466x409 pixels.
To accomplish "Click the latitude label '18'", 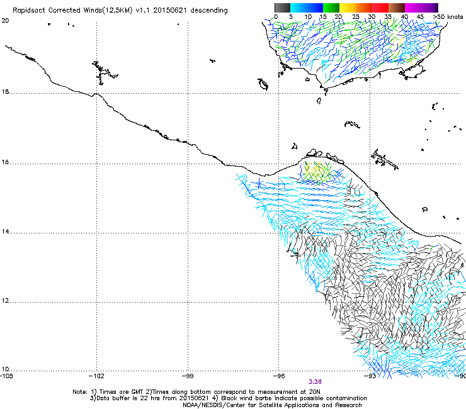I will tap(5, 91).
